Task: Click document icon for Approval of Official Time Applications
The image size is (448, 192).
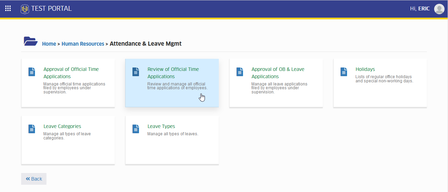Action: point(32,72)
